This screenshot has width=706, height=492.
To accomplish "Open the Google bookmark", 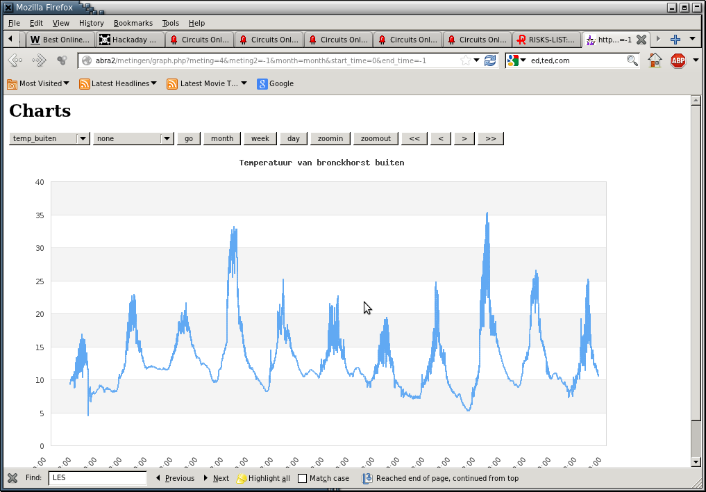I will tap(275, 83).
